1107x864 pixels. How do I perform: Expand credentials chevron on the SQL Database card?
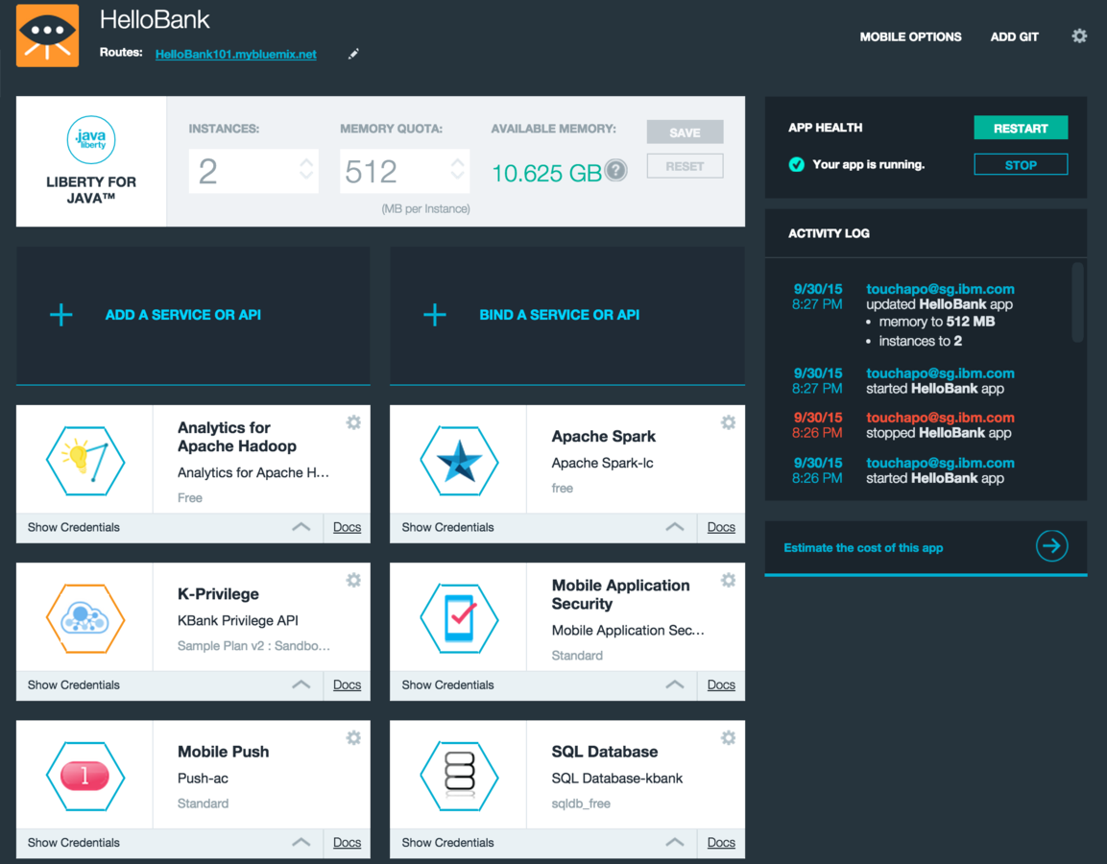(675, 841)
